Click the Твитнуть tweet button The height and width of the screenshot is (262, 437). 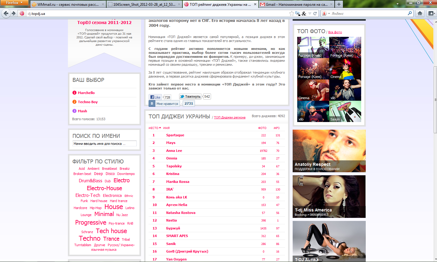(190, 96)
